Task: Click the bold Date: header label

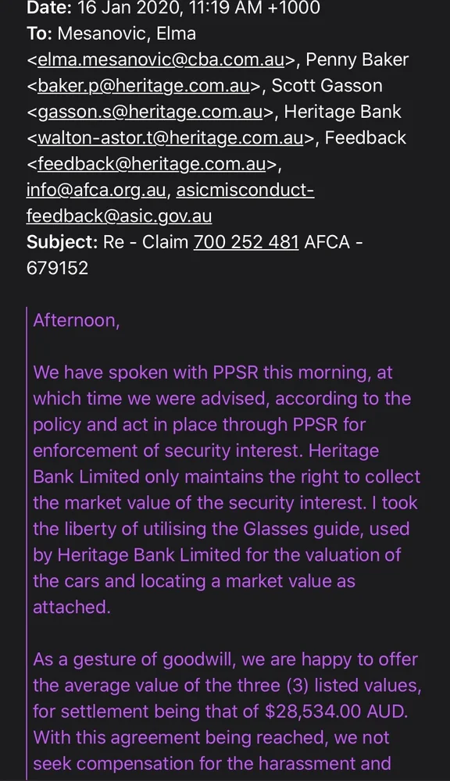Action: pos(46,8)
